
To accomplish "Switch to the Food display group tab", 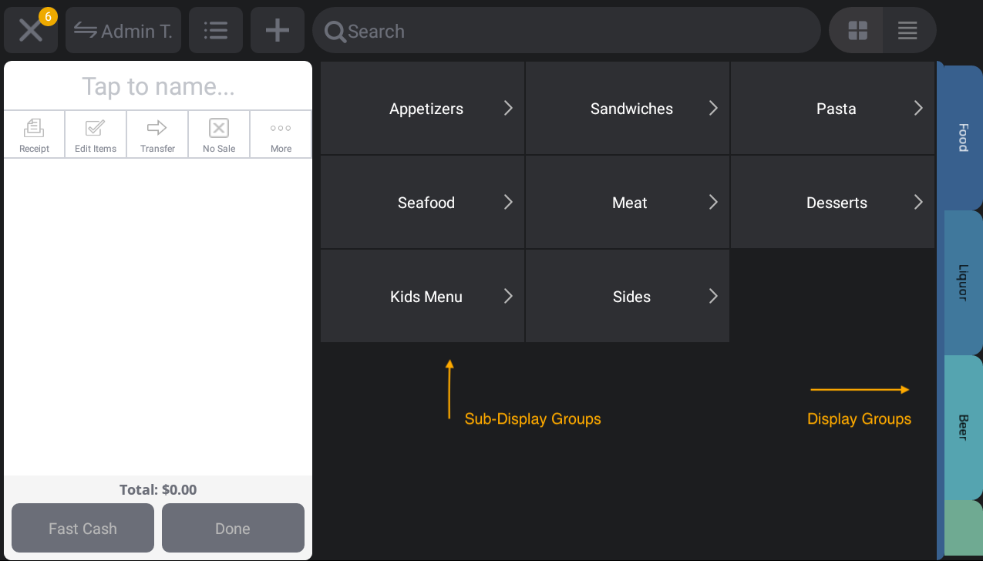I will click(961, 139).
